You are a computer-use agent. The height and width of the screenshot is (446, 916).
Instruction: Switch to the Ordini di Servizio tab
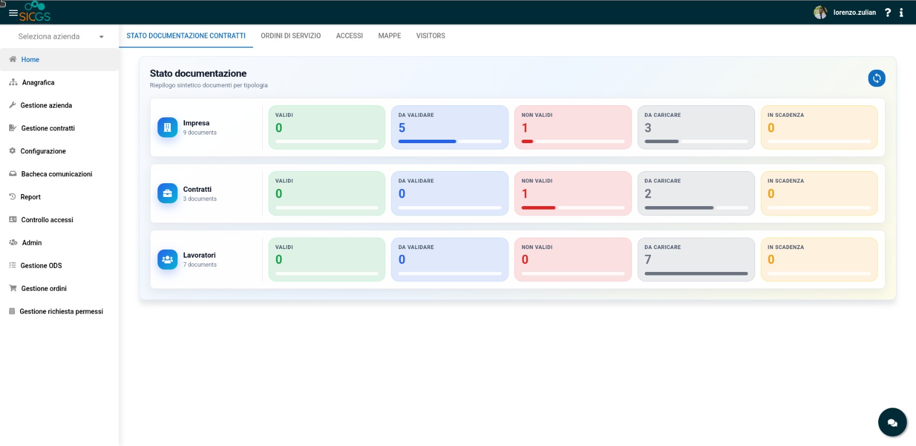point(291,35)
